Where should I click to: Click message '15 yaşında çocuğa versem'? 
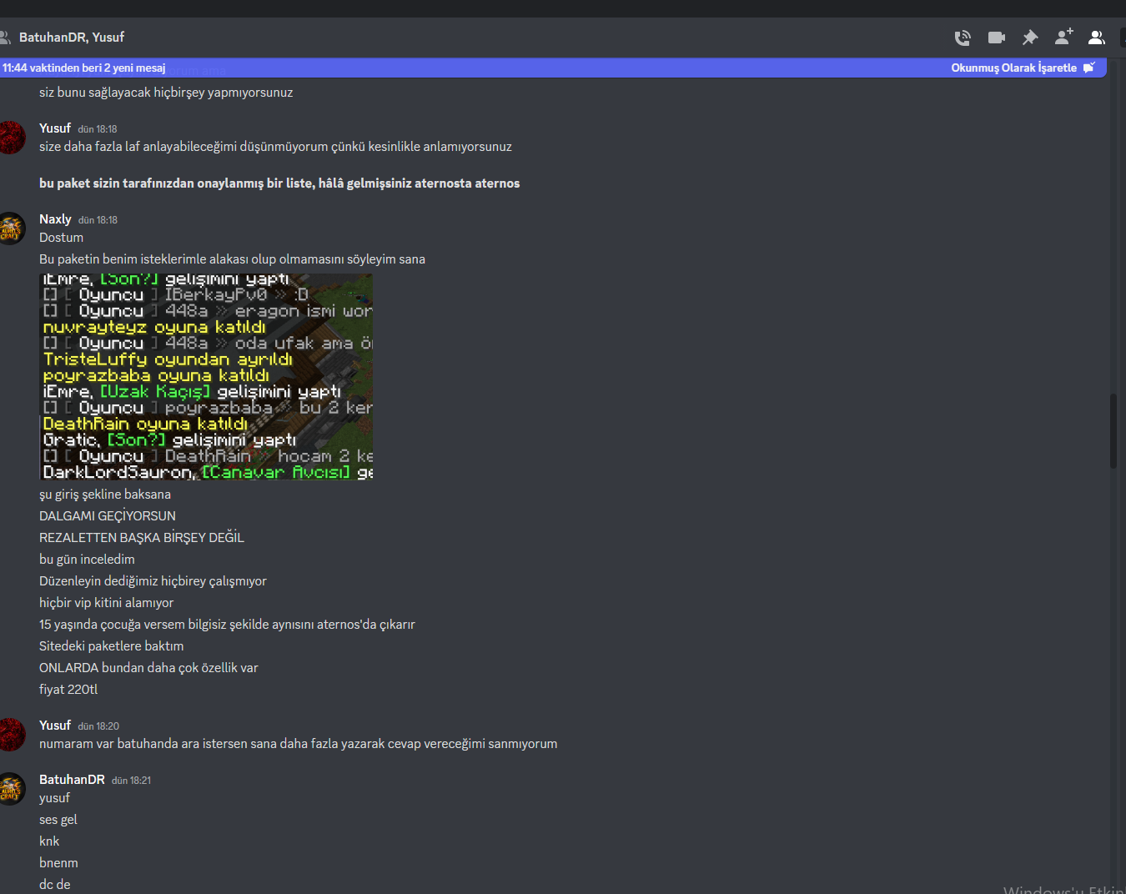pos(227,625)
